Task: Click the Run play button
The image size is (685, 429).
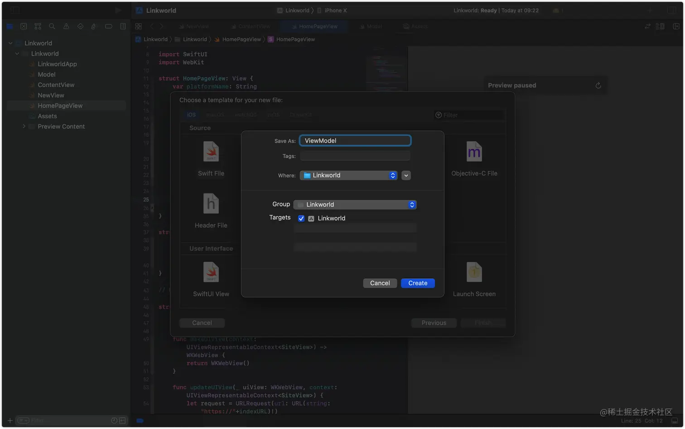Action: (118, 10)
